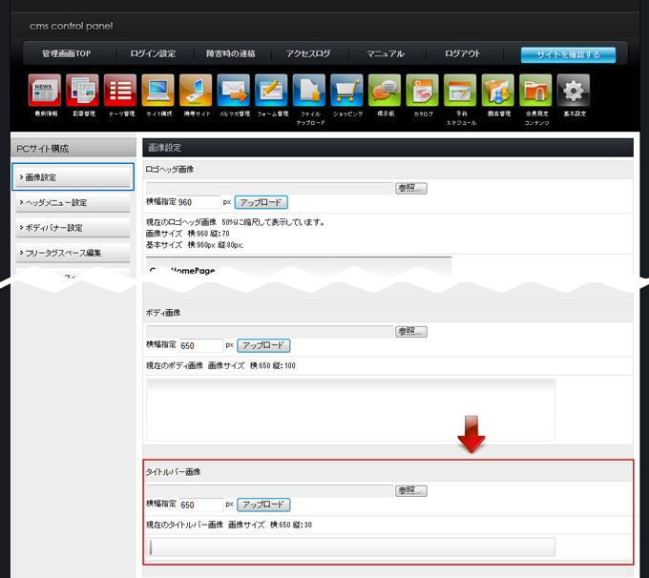Open the ファイルアップロード icon

[x=309, y=91]
